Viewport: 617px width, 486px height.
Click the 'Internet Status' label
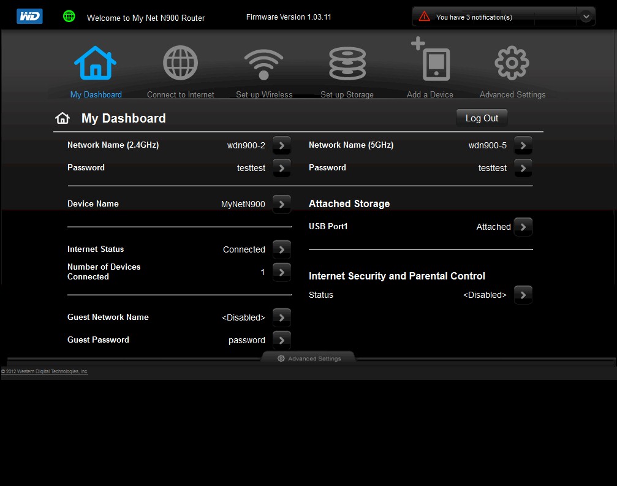tap(96, 249)
